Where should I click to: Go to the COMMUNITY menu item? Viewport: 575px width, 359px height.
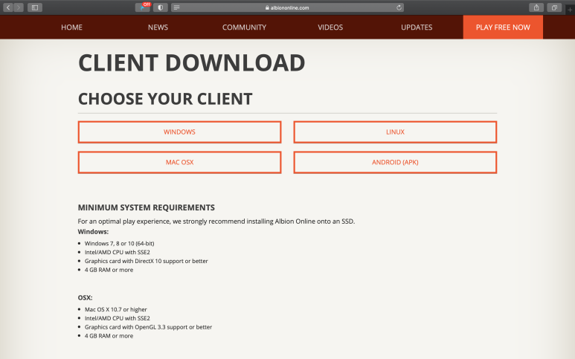[244, 28]
